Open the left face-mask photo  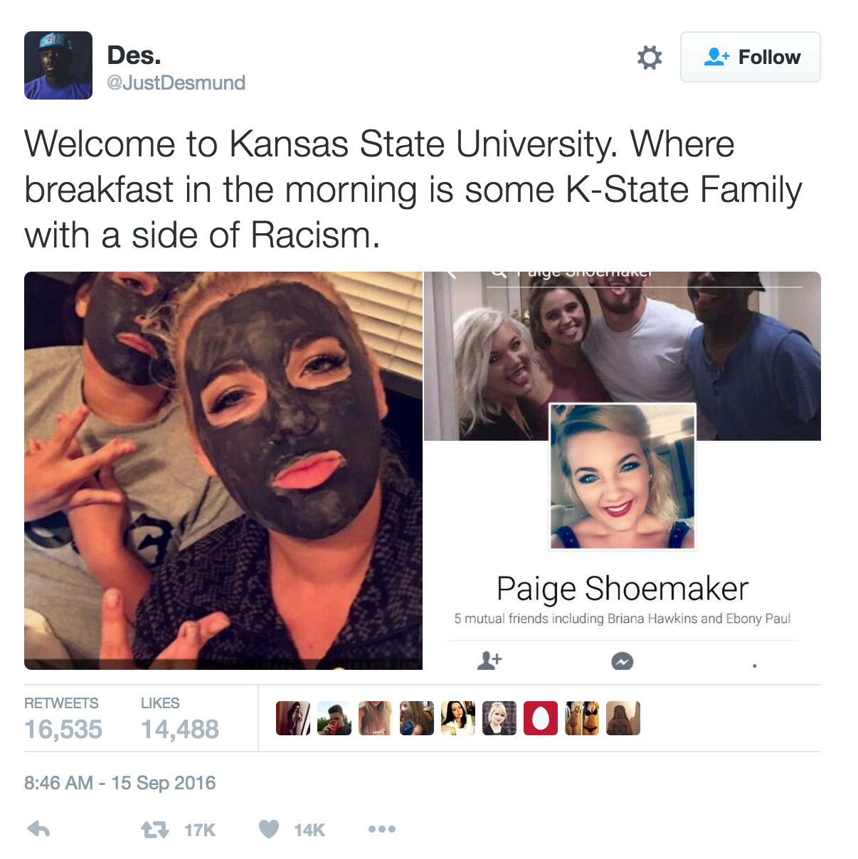pyautogui.click(x=223, y=471)
